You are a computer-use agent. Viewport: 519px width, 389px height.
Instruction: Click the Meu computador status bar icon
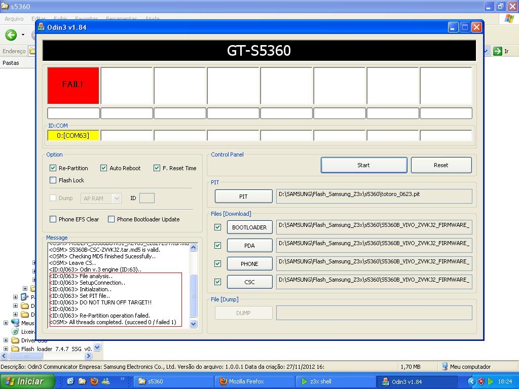(445, 367)
